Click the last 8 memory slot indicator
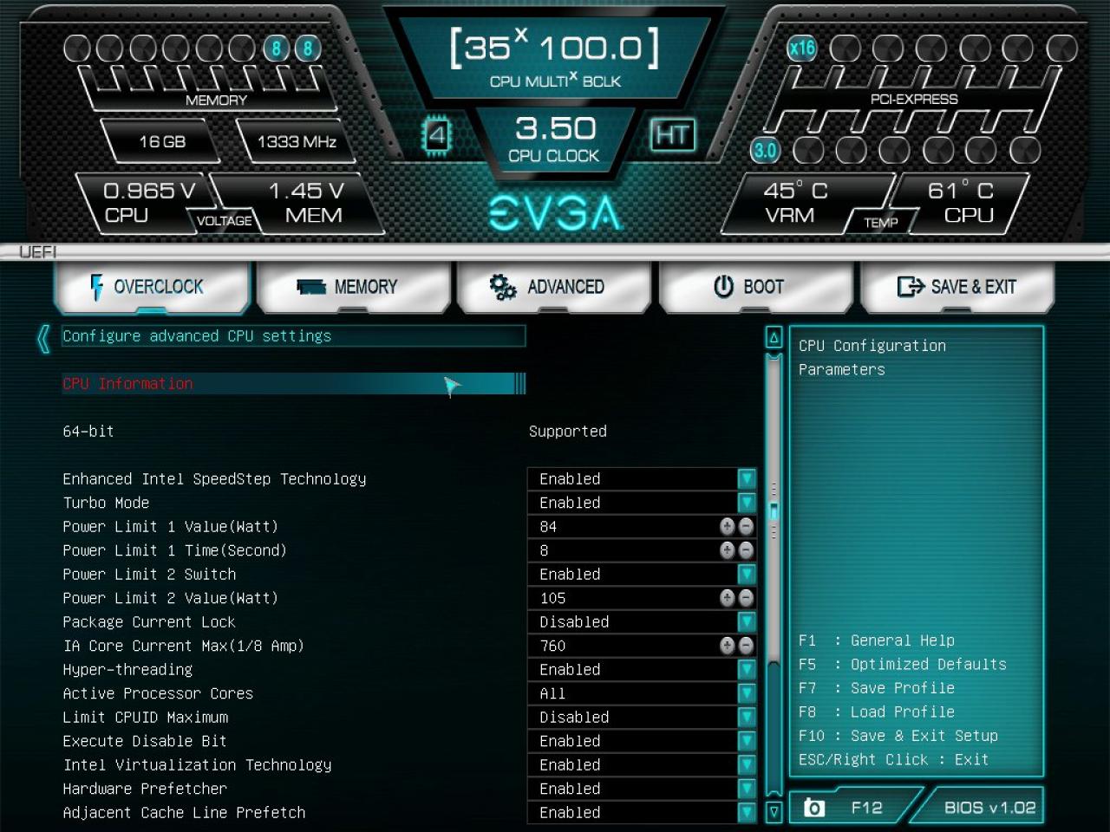Image resolution: width=1110 pixels, height=832 pixels. [307, 49]
